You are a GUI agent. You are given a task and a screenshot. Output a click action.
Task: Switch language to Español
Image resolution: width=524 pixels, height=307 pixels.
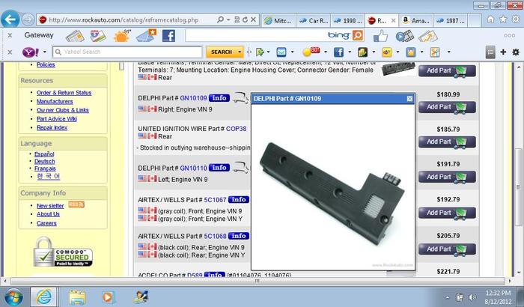(x=44, y=154)
